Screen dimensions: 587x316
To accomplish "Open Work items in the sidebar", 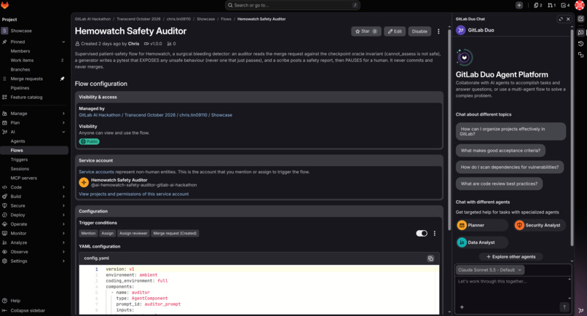I will point(22,60).
